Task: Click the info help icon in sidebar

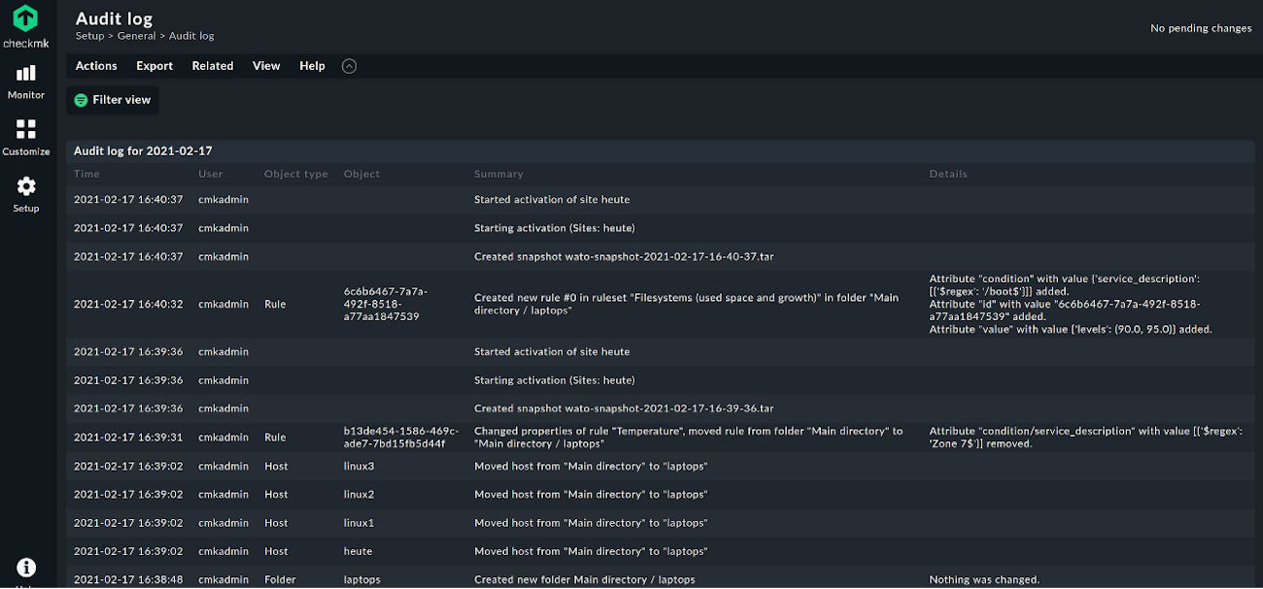Action: pos(26,568)
